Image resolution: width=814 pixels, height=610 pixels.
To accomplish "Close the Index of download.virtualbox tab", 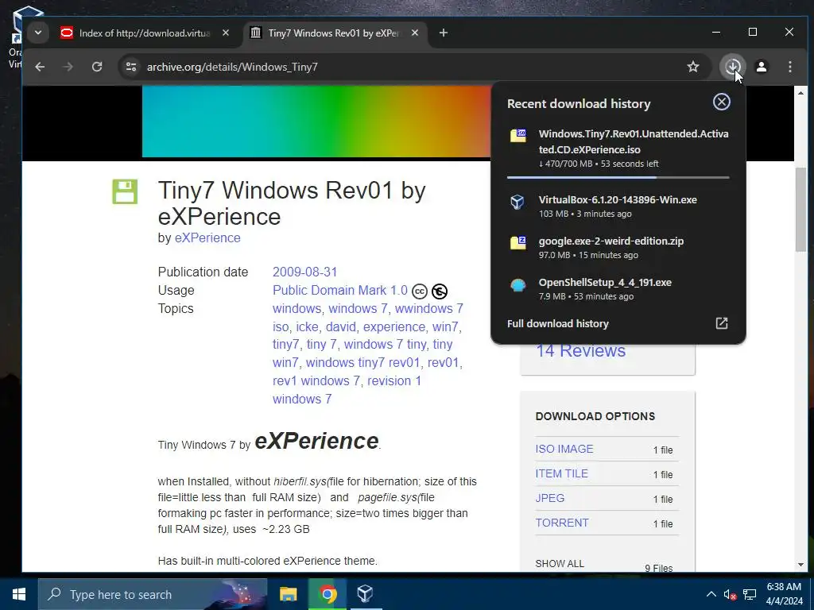I will (x=226, y=33).
